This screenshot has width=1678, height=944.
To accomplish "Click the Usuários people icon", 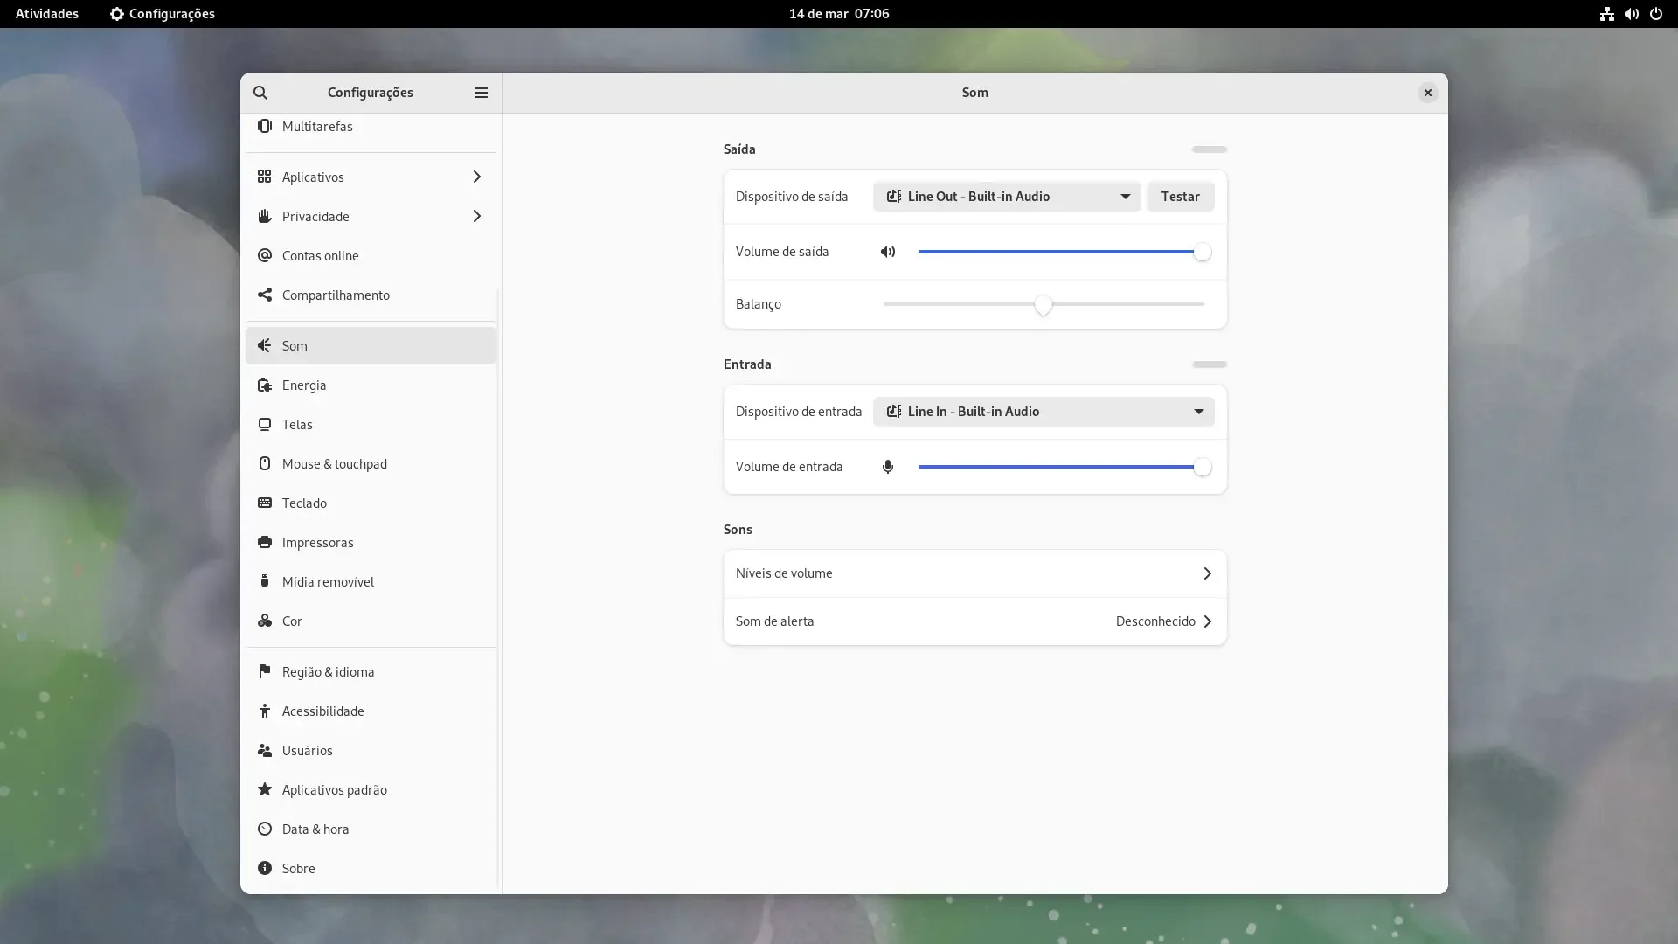I will tap(265, 750).
